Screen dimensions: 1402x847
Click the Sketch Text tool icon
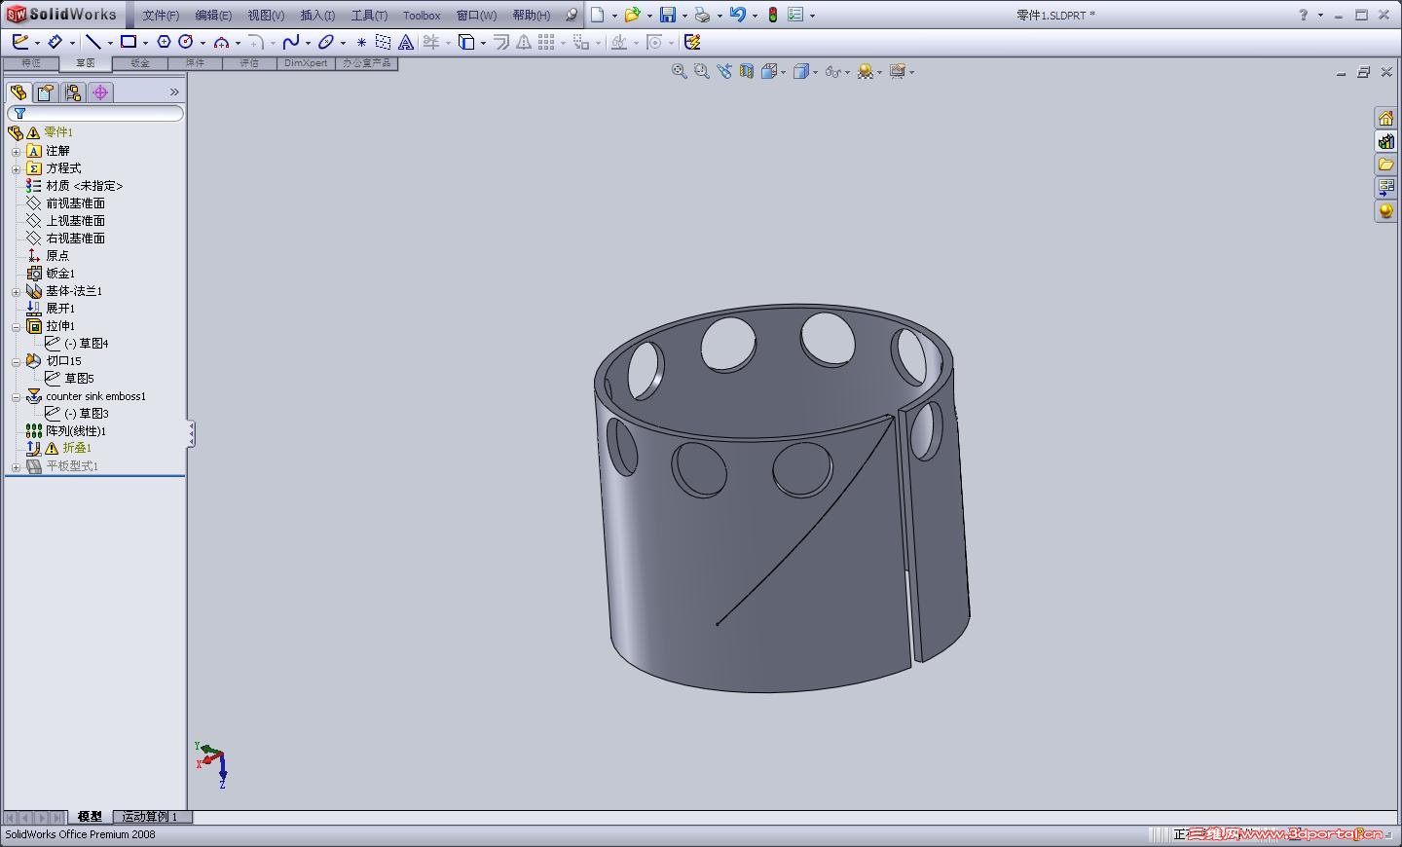click(406, 42)
